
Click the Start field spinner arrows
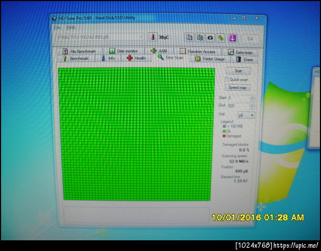[x=252, y=98]
